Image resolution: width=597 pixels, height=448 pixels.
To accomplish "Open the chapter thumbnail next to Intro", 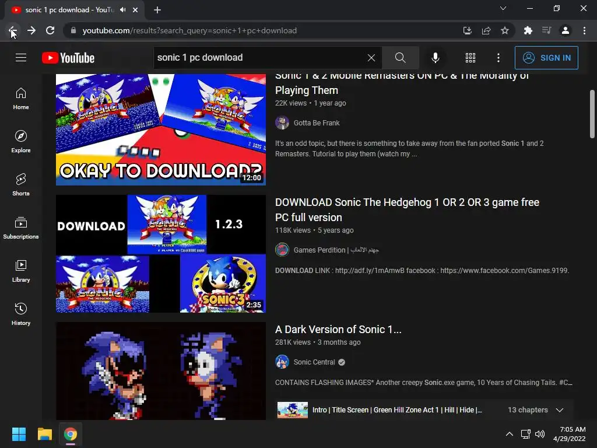I will pyautogui.click(x=293, y=410).
